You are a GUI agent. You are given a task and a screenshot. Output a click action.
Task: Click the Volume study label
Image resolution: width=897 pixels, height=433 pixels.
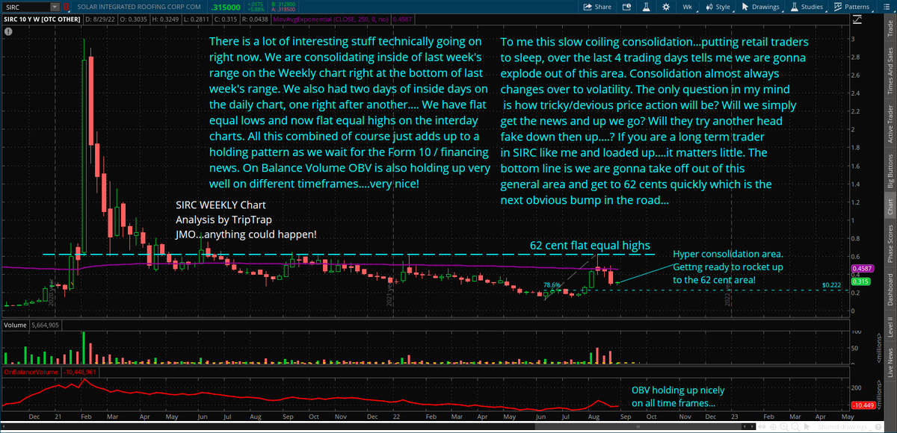(x=14, y=325)
